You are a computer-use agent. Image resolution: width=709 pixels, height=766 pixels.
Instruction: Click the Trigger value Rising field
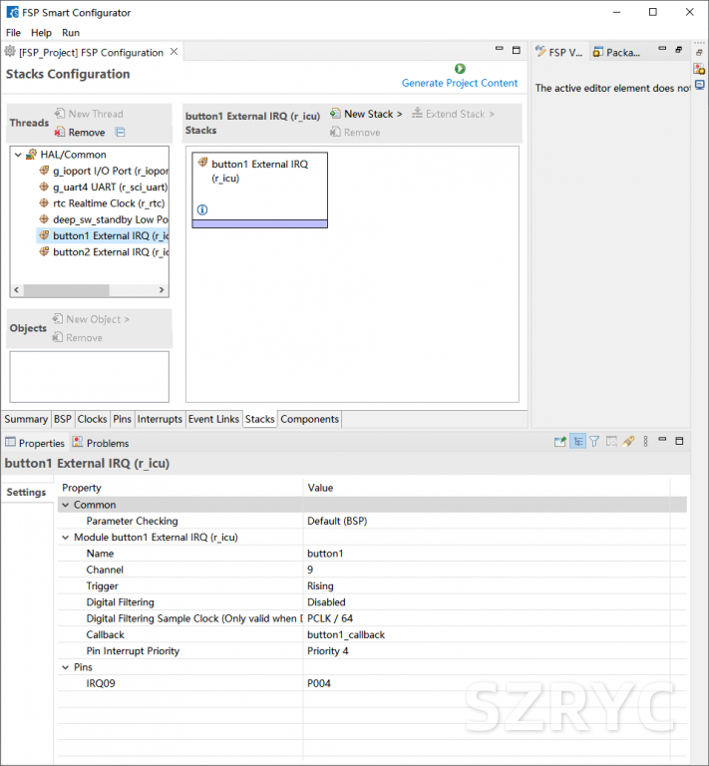(399, 586)
